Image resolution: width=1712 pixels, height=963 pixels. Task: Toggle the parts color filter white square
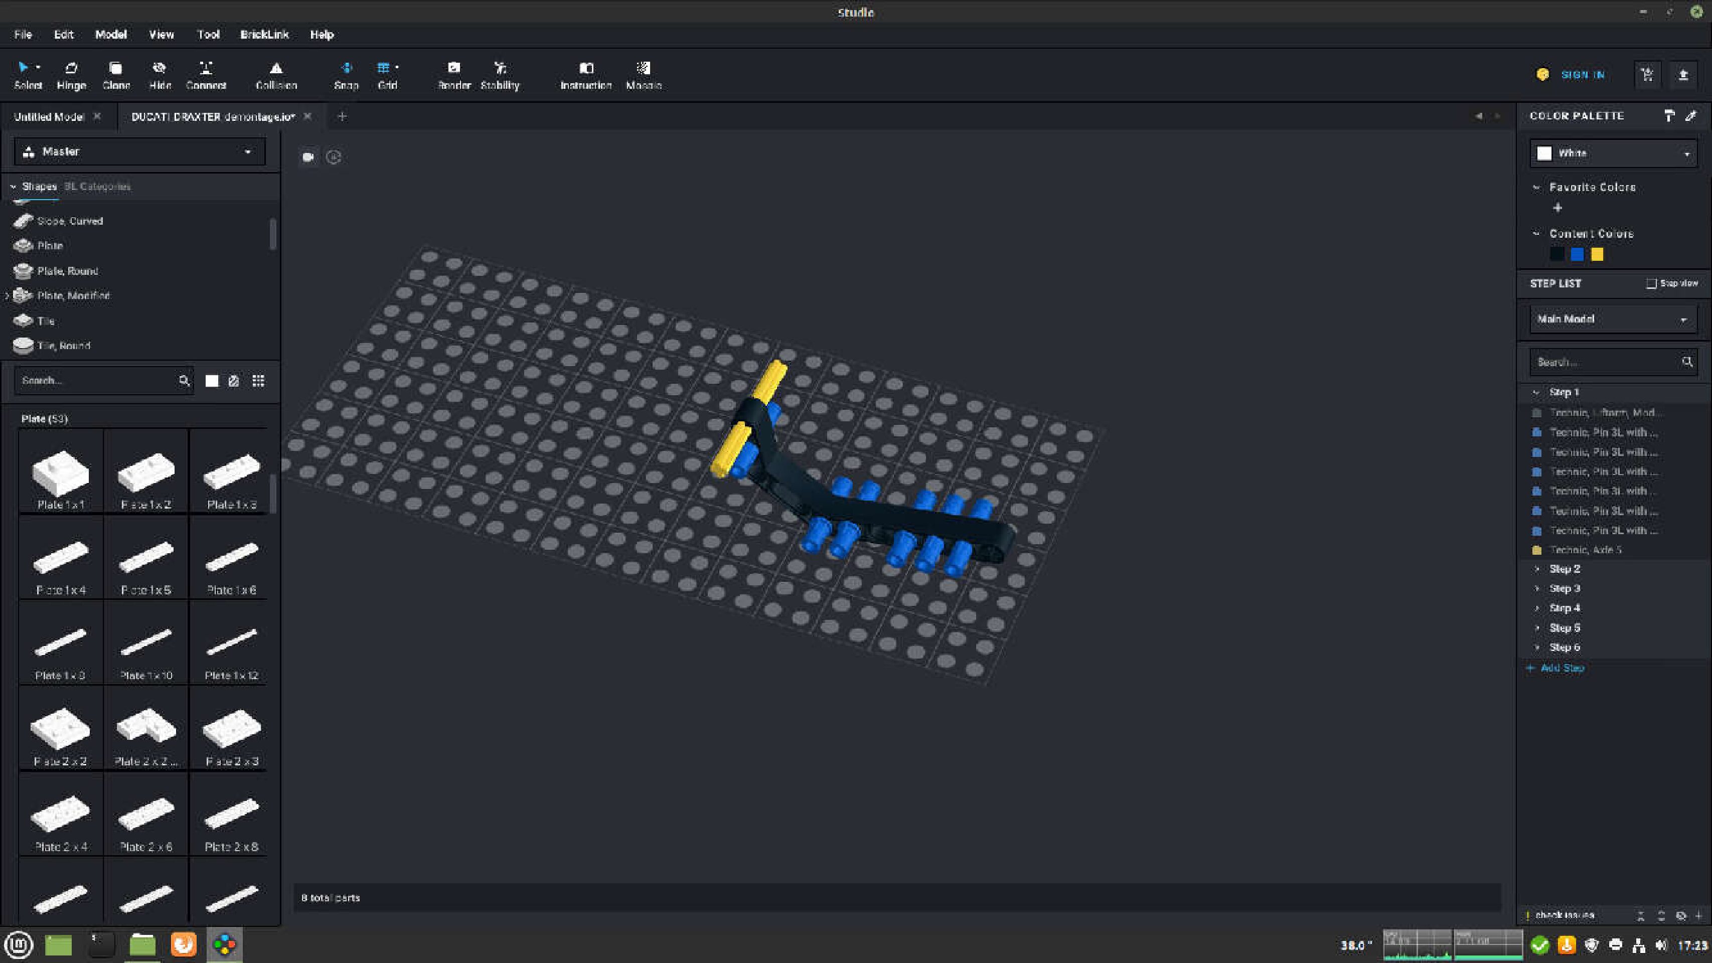[x=212, y=381]
